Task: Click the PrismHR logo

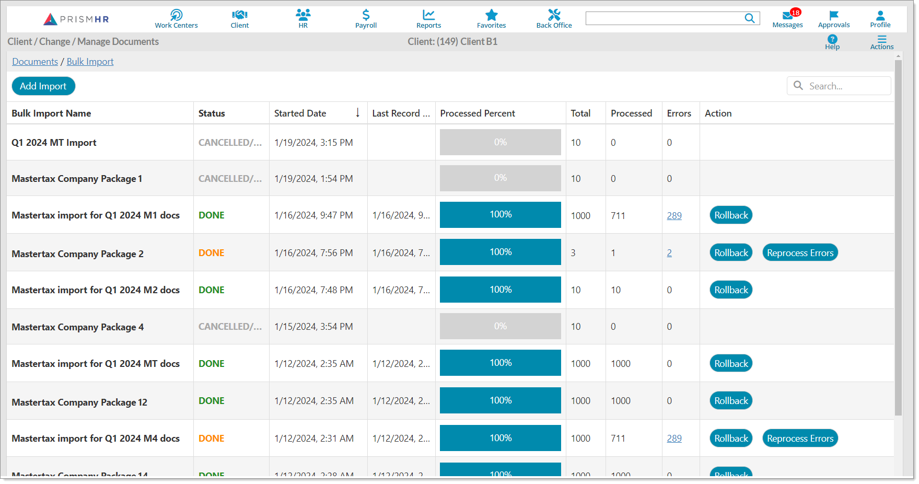Action: [76, 19]
